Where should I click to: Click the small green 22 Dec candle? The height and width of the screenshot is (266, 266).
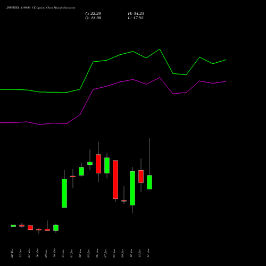(13, 226)
